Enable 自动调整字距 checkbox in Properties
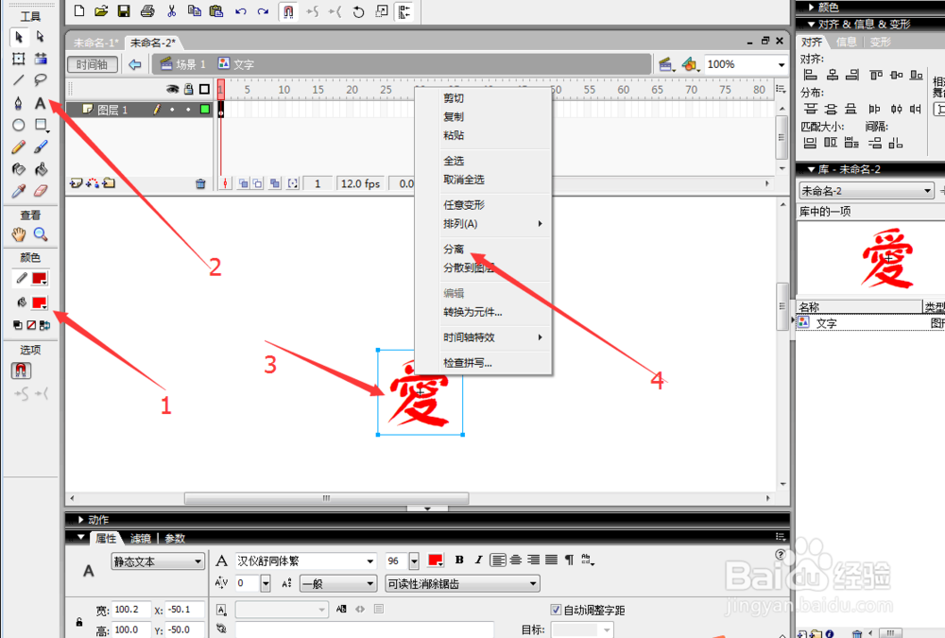This screenshot has width=945, height=638. [558, 610]
